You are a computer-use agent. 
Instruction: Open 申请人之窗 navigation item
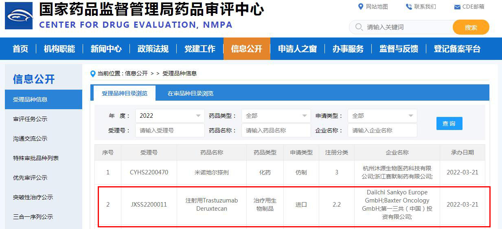click(x=297, y=49)
